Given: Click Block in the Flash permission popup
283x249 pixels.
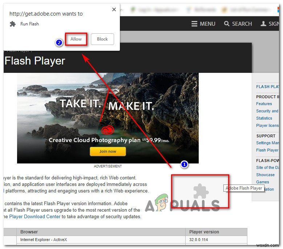Looking at the screenshot, I should click(x=102, y=39).
